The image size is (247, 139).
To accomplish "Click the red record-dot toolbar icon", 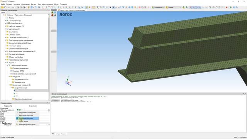I will 227,7.
